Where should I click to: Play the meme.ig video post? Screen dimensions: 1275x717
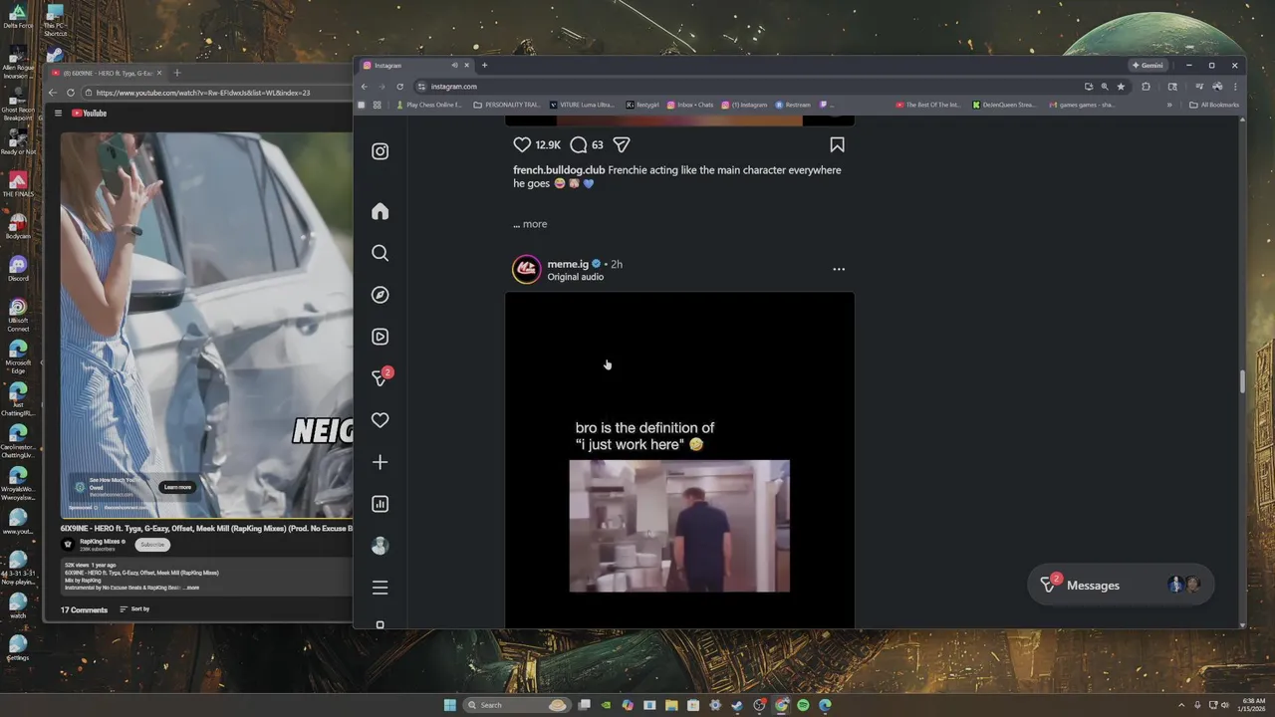pyautogui.click(x=679, y=459)
